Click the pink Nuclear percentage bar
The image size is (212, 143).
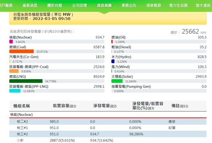[11, 42]
